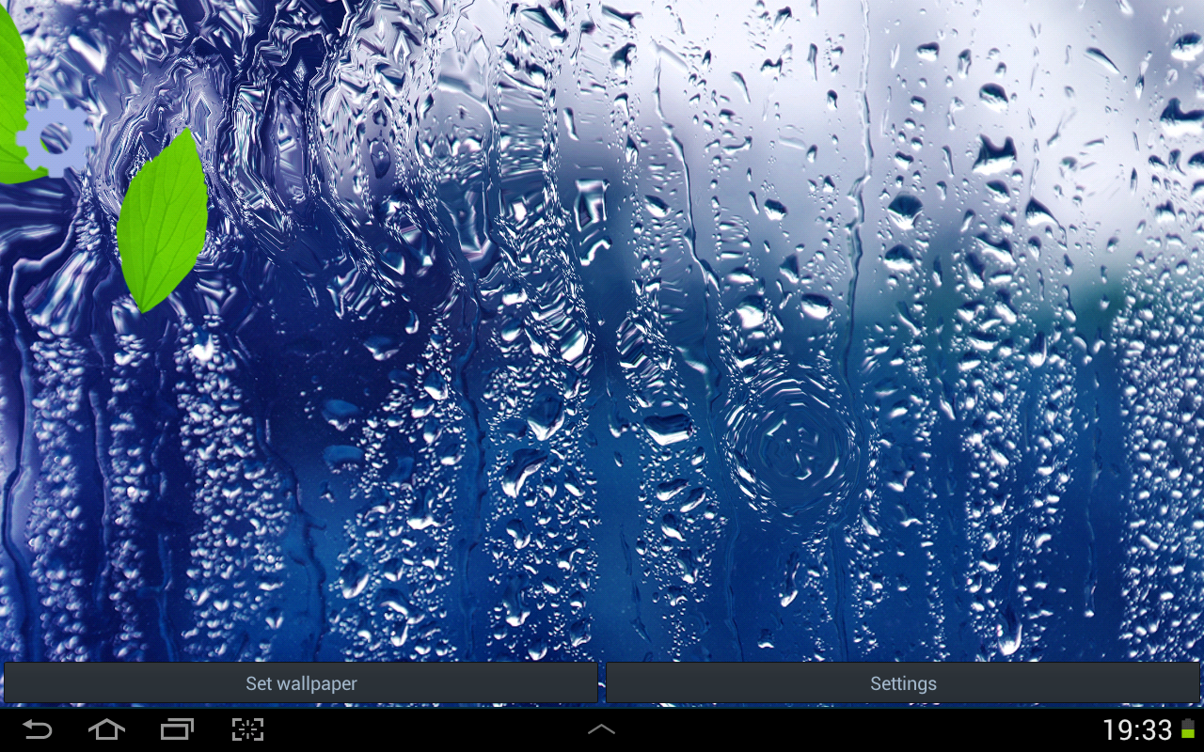The height and width of the screenshot is (752, 1204).
Task: Click the screenshot capture icon
Action: click(x=247, y=729)
